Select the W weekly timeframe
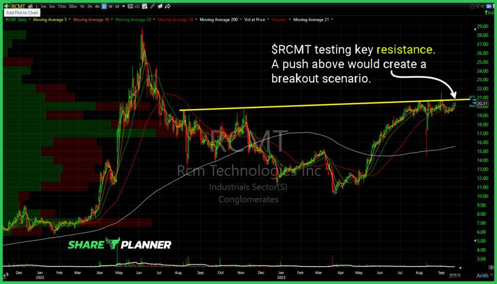497x284 pixels. (110, 7)
